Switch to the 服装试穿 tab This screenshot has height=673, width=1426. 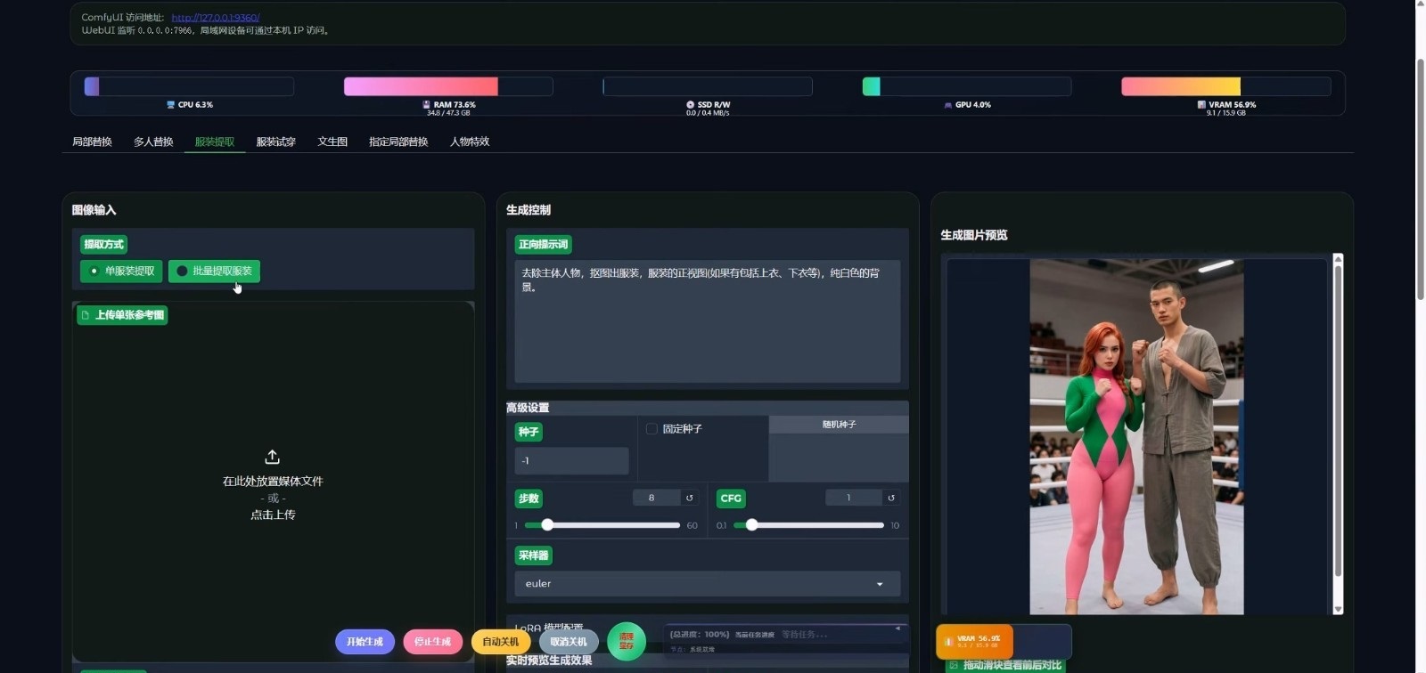pyautogui.click(x=275, y=142)
